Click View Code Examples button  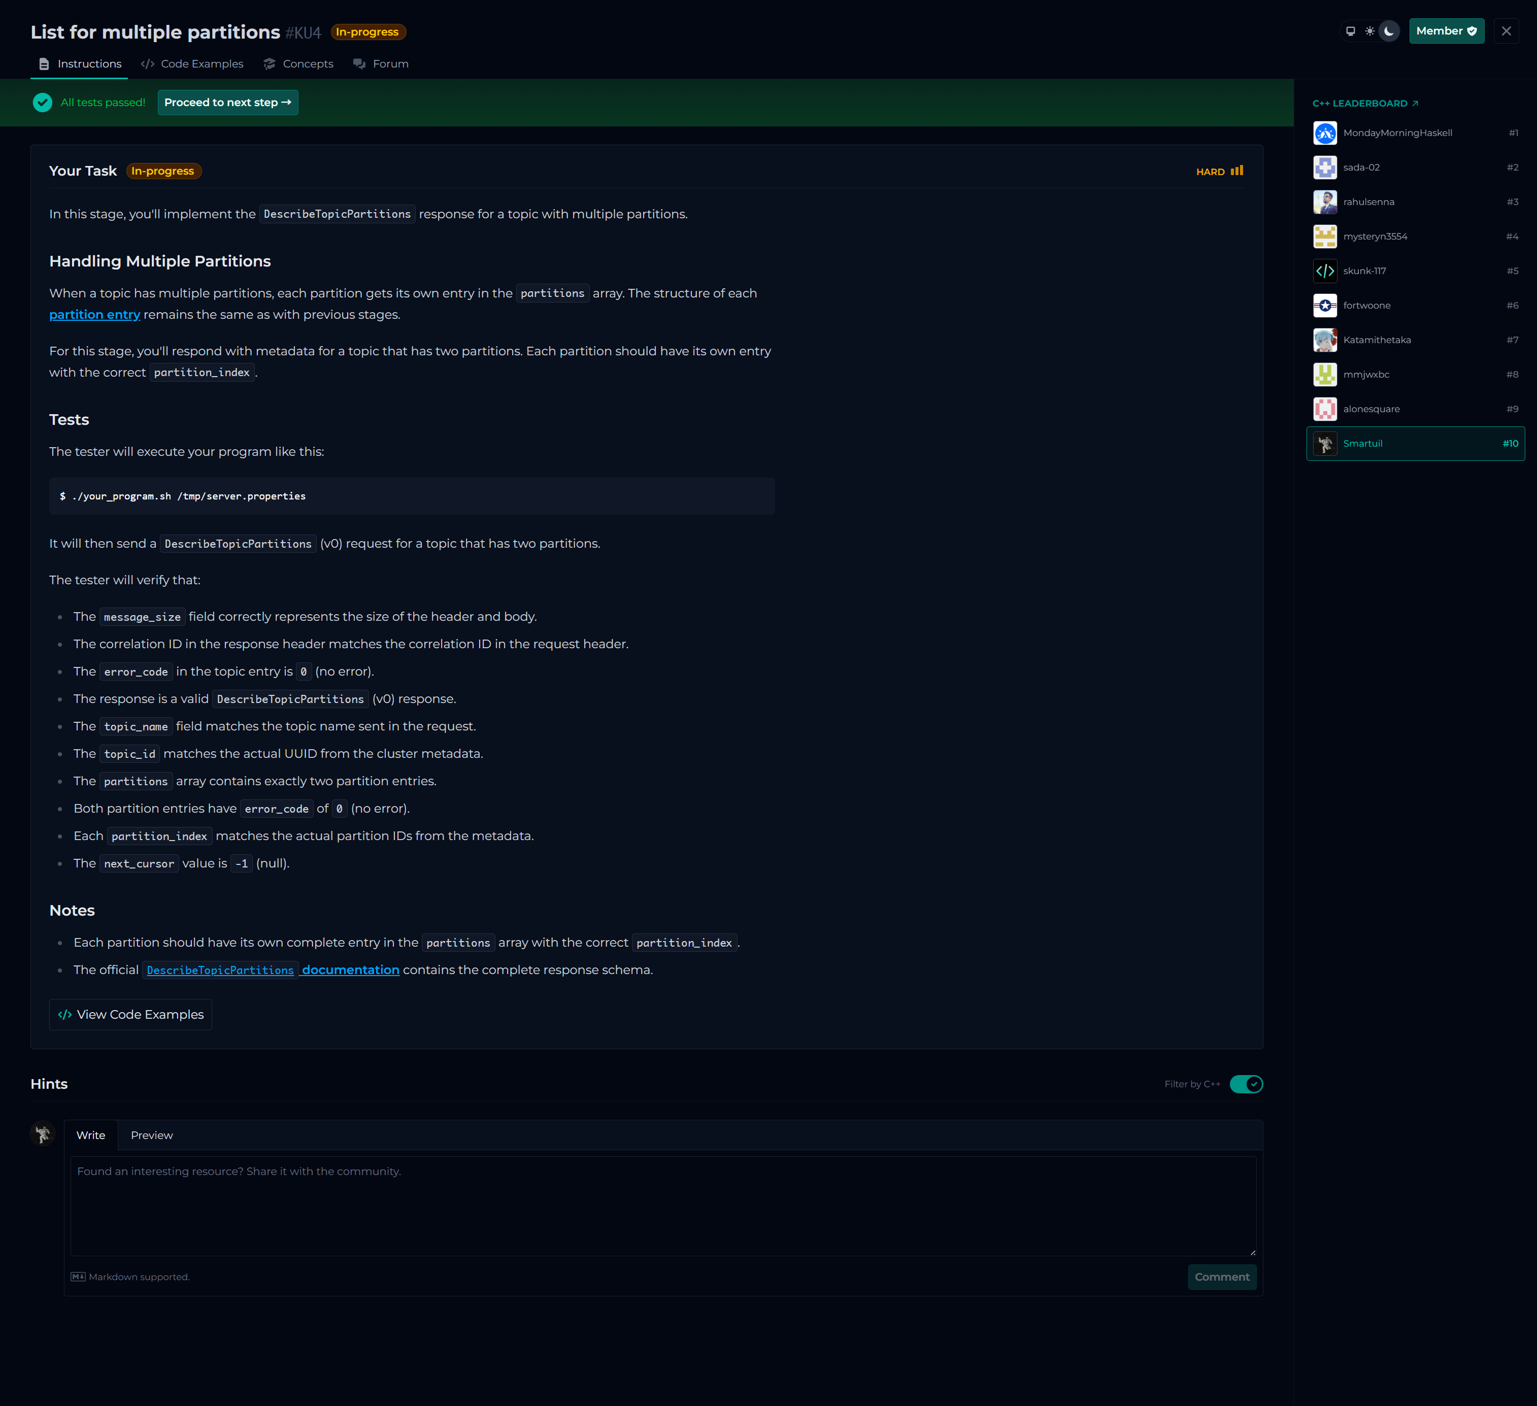tap(130, 1014)
